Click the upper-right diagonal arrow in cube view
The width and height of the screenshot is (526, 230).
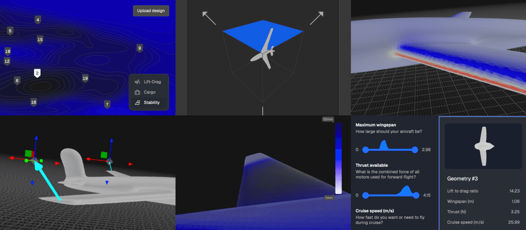317,18
